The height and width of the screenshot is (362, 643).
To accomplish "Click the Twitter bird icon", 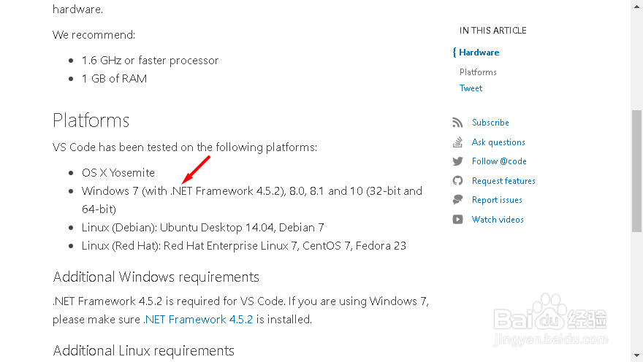I will tap(457, 161).
